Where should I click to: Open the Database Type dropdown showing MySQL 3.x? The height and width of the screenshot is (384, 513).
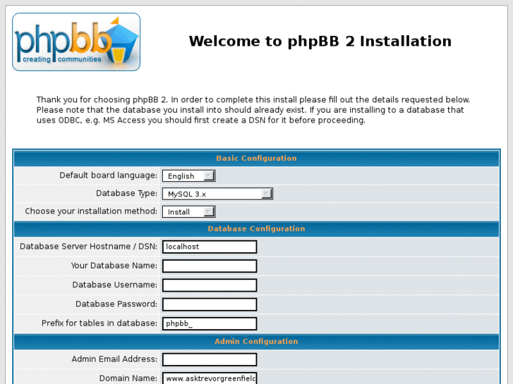tap(217, 194)
